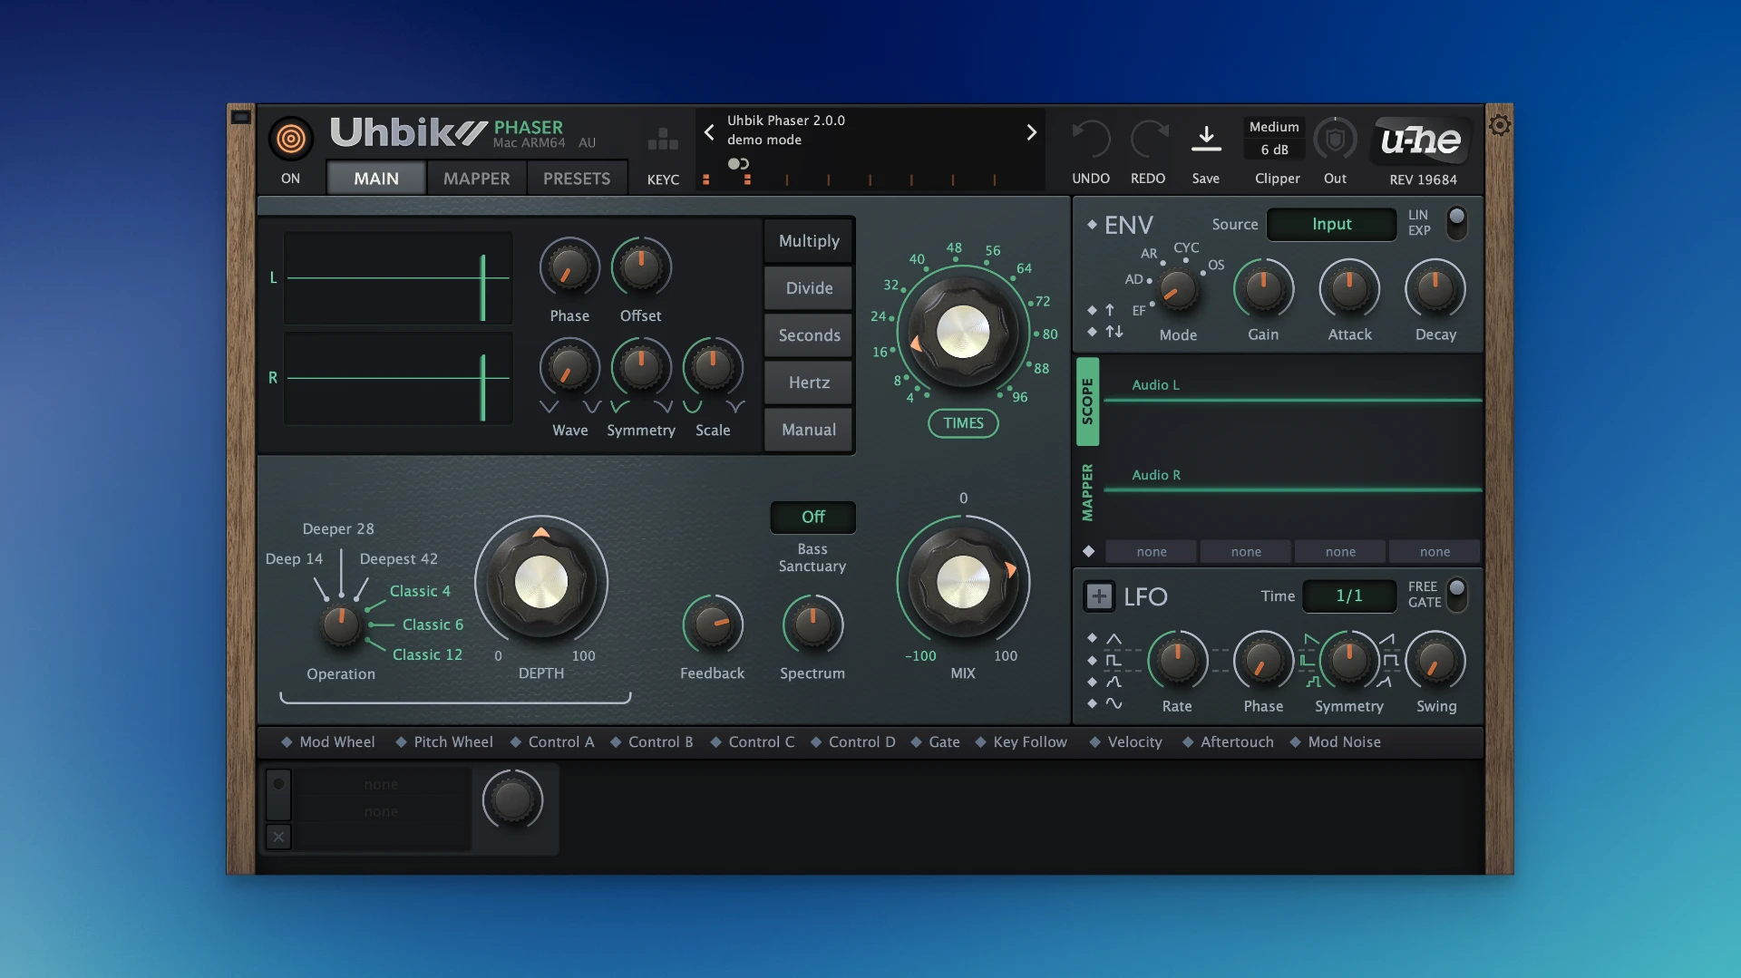Open the second none mapper slot
This screenshot has width=1741, height=978.
1246,551
